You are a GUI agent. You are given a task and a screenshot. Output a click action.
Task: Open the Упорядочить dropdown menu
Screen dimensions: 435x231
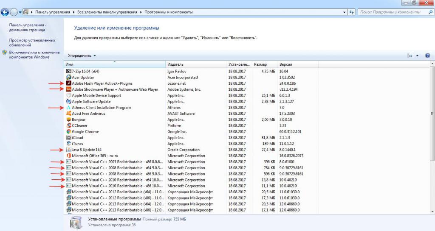coord(82,56)
